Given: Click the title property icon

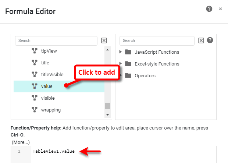Looking at the screenshot, I should pyautogui.click(x=35, y=63).
